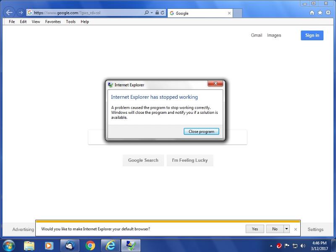Click the Advertising footer link
The image size is (336, 252).
pos(23,229)
